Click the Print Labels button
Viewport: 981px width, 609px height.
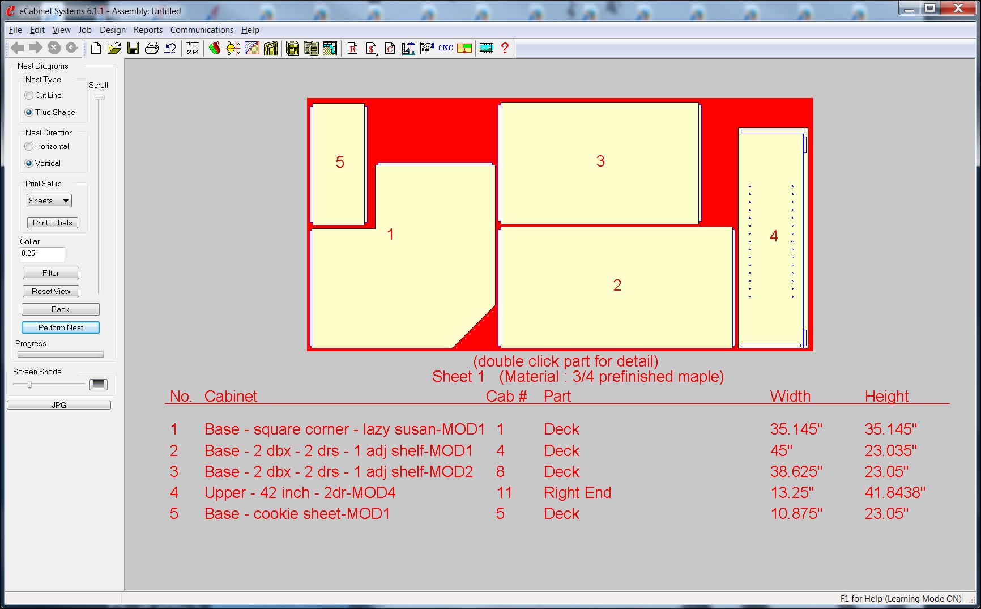point(53,223)
